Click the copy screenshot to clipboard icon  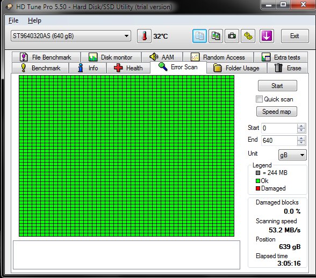[x=216, y=36]
